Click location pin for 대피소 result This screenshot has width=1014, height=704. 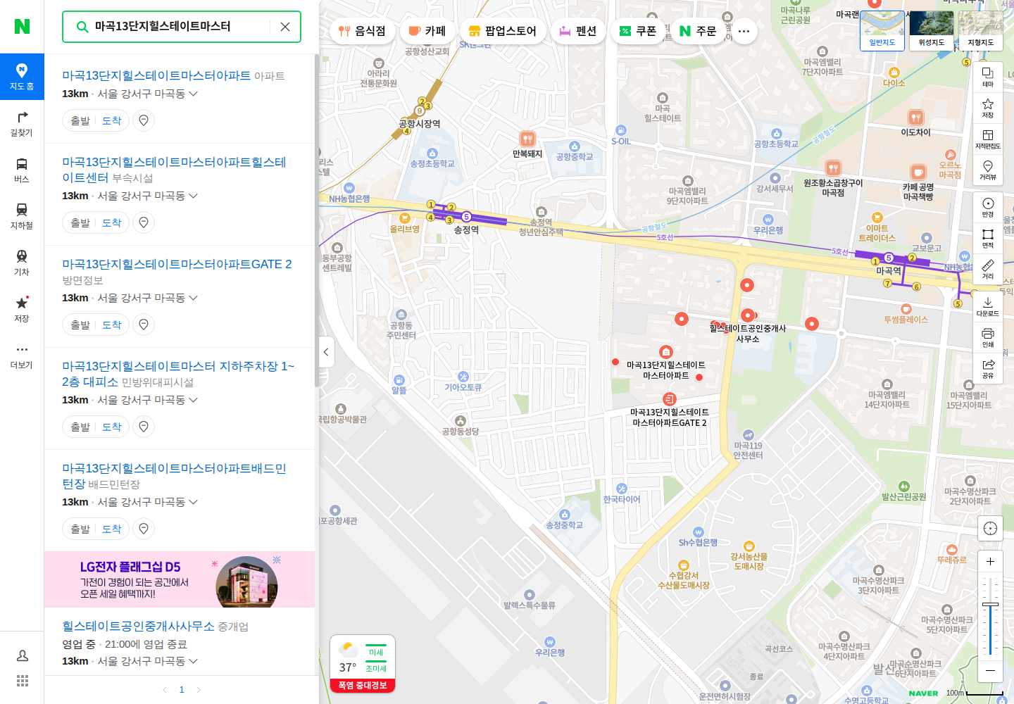[x=144, y=427]
